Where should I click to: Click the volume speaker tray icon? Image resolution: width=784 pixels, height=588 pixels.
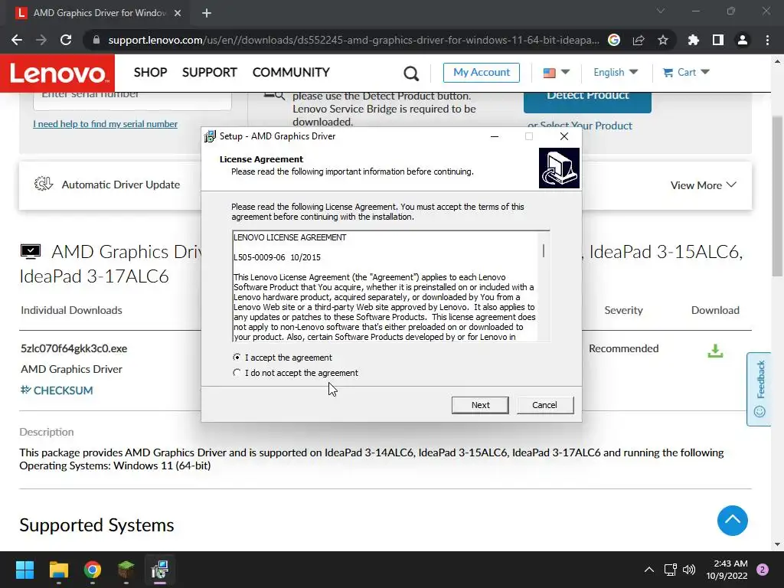click(x=689, y=570)
